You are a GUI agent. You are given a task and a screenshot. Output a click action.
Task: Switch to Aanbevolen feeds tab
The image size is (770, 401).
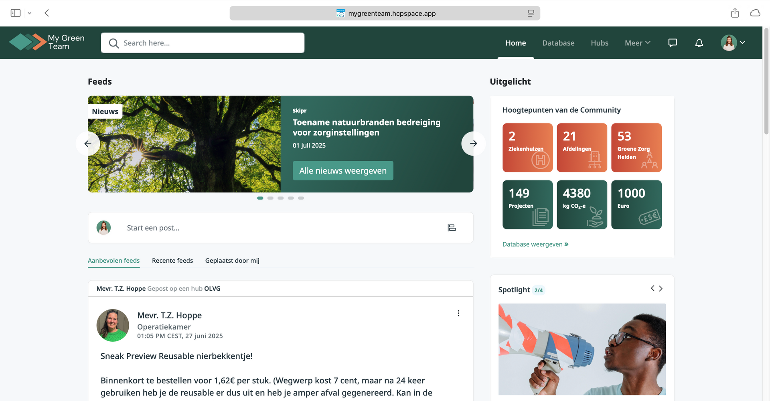(x=114, y=261)
